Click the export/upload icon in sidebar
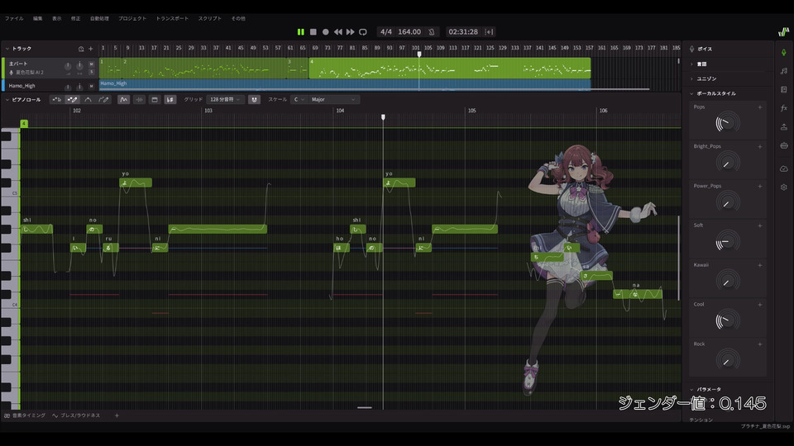This screenshot has width=794, height=446. pyautogui.click(x=783, y=127)
